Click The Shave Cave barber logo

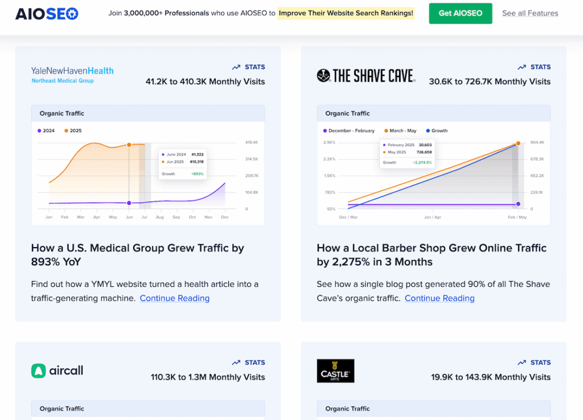(x=366, y=75)
